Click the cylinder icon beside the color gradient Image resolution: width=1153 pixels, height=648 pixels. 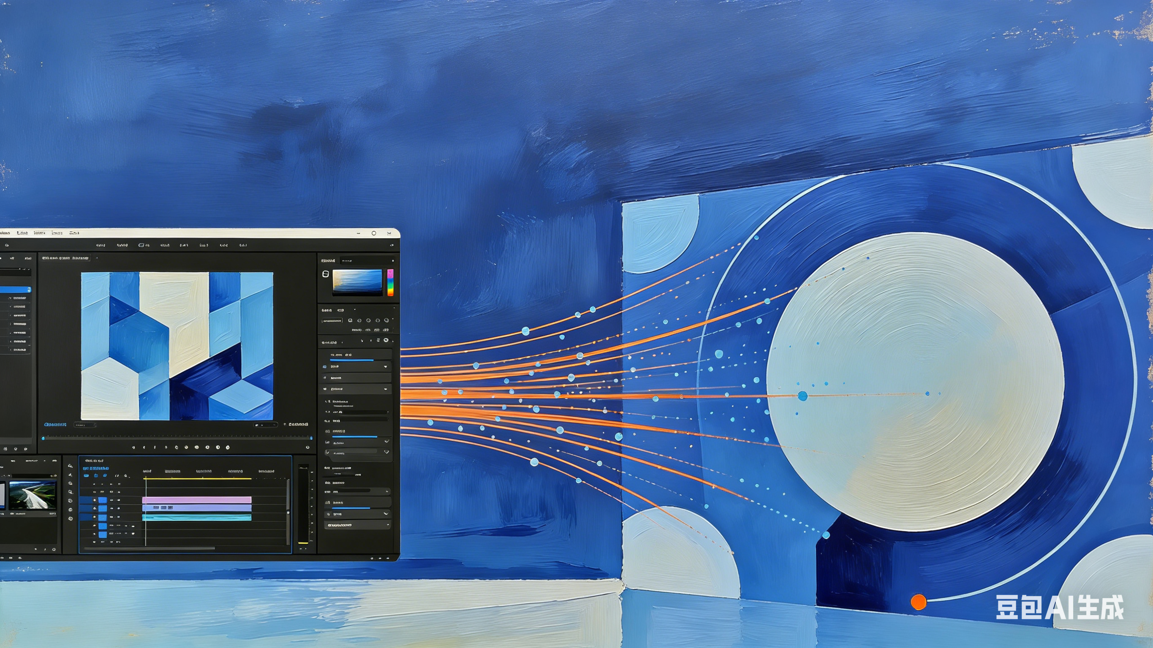click(x=325, y=274)
